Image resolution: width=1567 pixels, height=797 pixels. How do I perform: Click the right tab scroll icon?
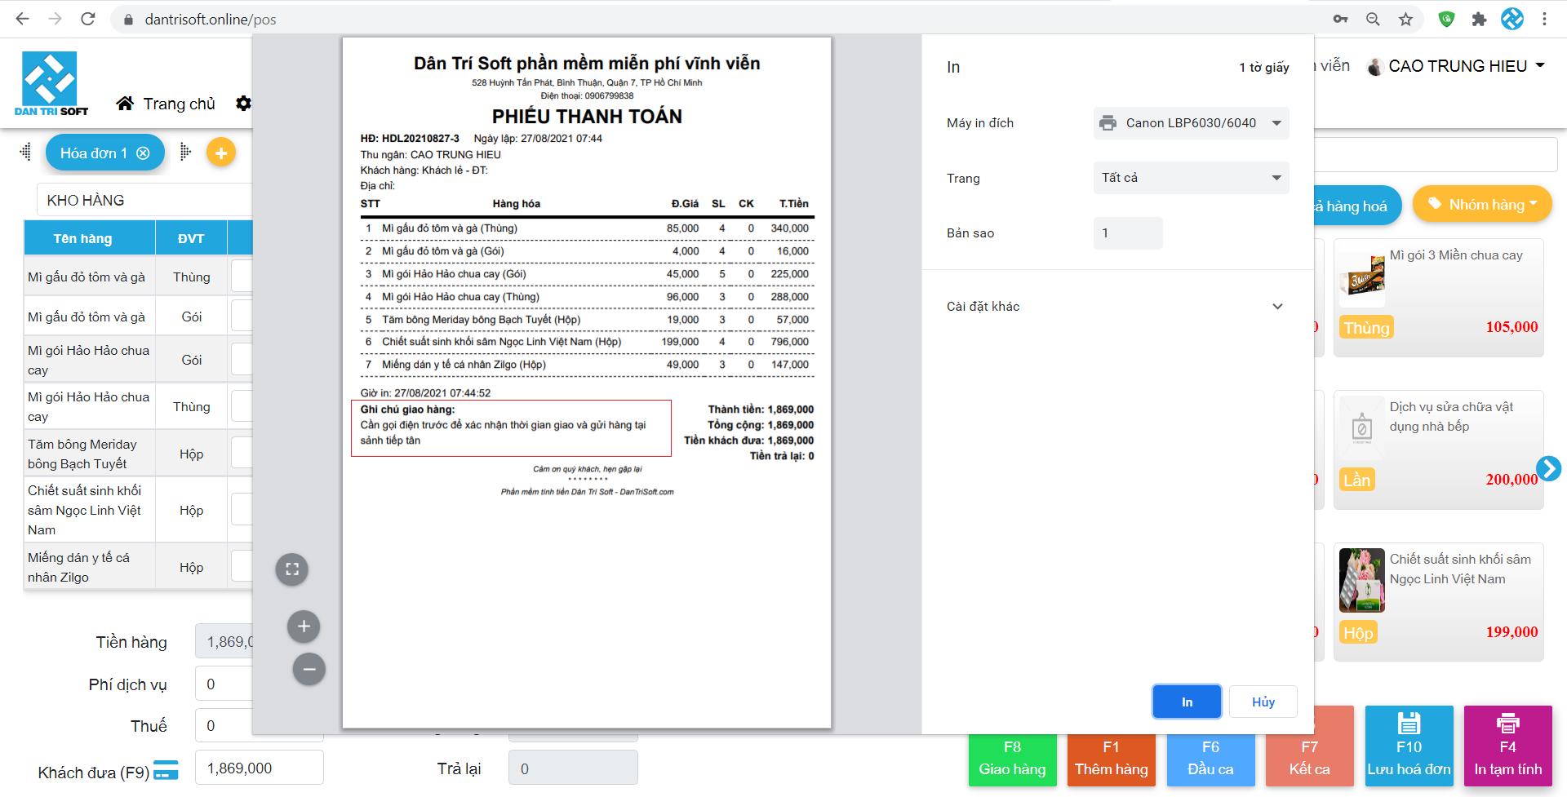coord(185,152)
